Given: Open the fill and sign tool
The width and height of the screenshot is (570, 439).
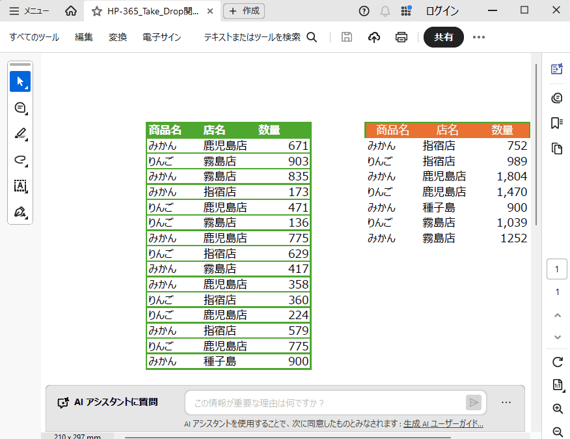Looking at the screenshot, I should (20, 212).
